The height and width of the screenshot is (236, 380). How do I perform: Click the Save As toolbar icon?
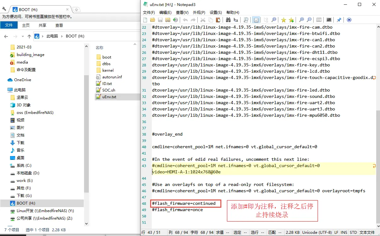pyautogui.click(x=168, y=20)
